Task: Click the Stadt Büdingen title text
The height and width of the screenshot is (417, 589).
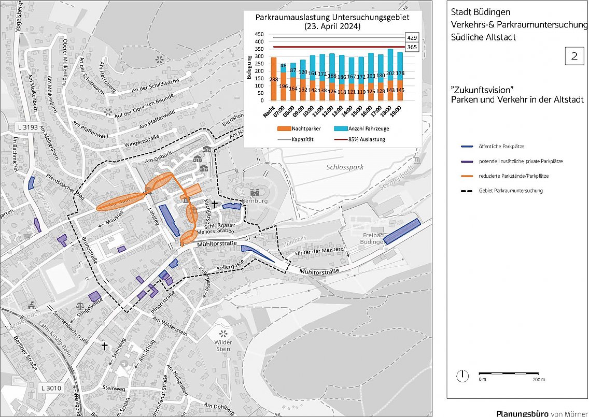Action: coord(481,12)
